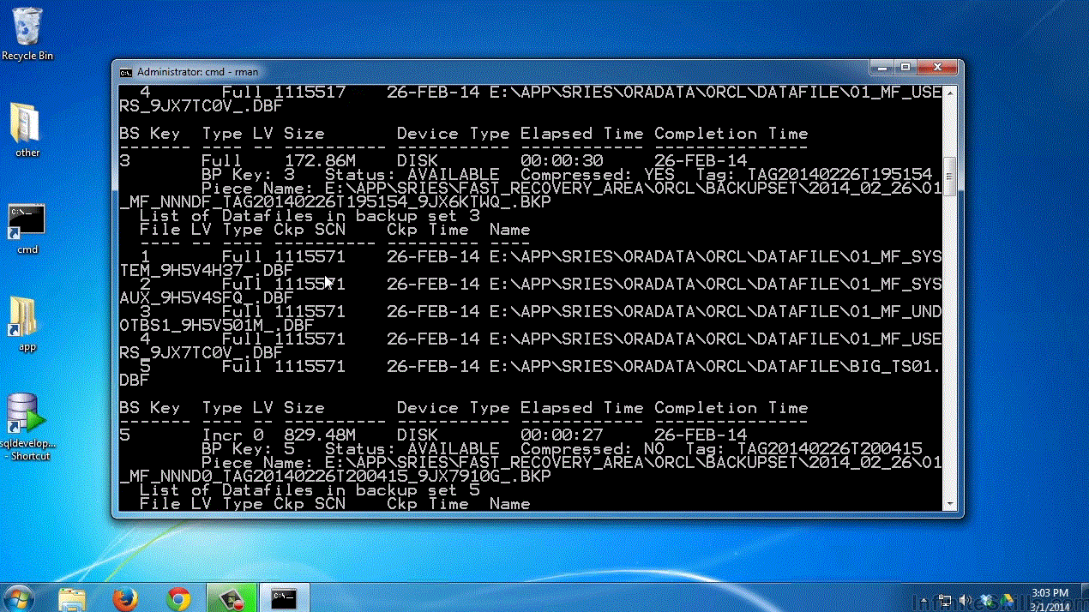Click the Google Drive tray icon
This screenshot has width=1089, height=612.
click(x=1005, y=599)
